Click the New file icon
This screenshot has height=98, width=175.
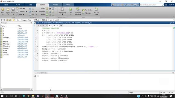3,10
